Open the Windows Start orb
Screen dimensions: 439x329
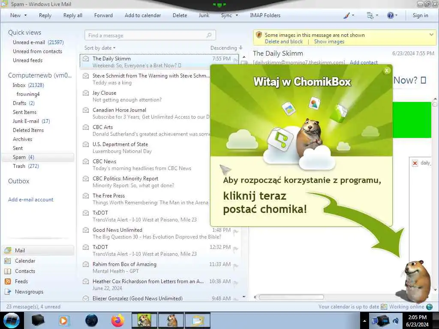[x=11, y=320]
